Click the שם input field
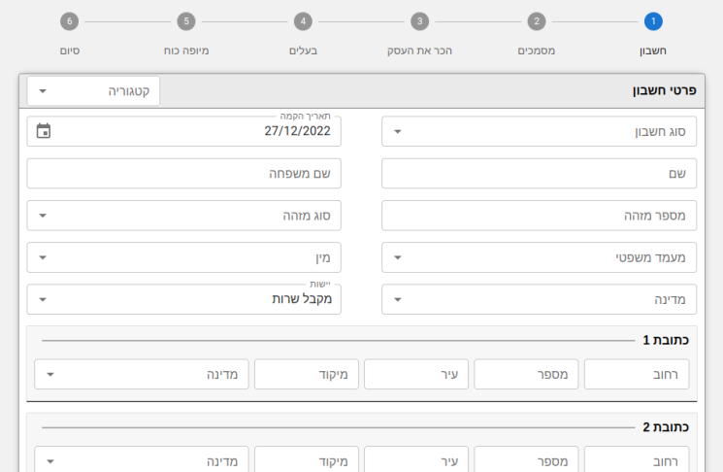Viewport: 723px width, 472px height. [539, 174]
